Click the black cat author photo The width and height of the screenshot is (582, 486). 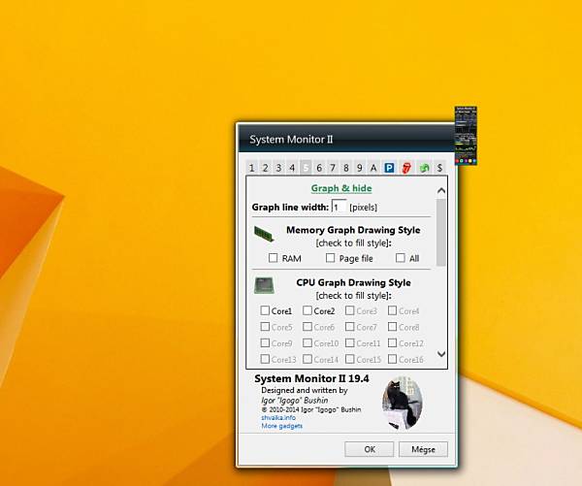coord(403,403)
